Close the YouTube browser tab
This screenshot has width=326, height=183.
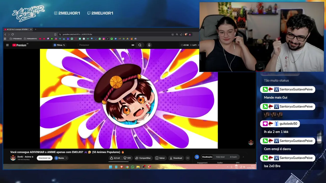click(31, 29)
